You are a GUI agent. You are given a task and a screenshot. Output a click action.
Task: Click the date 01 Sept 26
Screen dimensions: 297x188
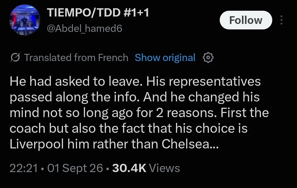click(75, 168)
